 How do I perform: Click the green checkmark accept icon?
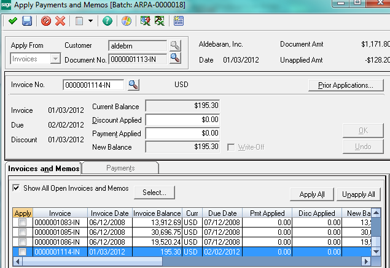pos(12,21)
